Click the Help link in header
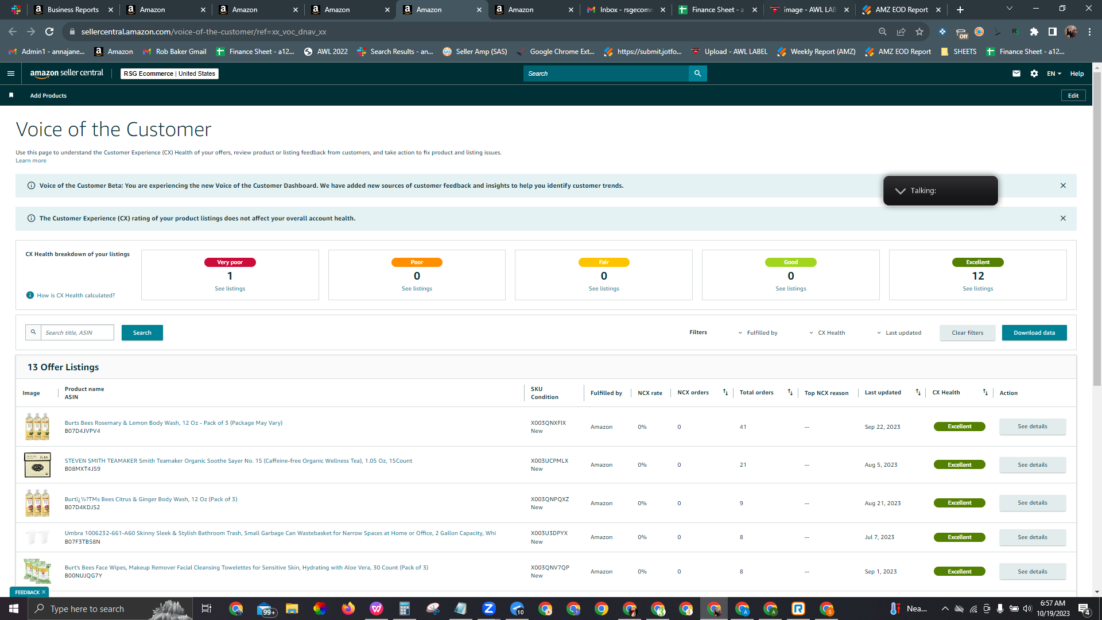The image size is (1102, 620). [x=1077, y=73]
